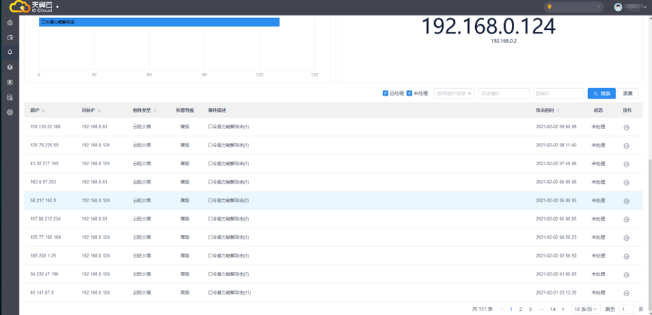Go to page 2 in pagination
This screenshot has width=652, height=315.
pos(521,309)
